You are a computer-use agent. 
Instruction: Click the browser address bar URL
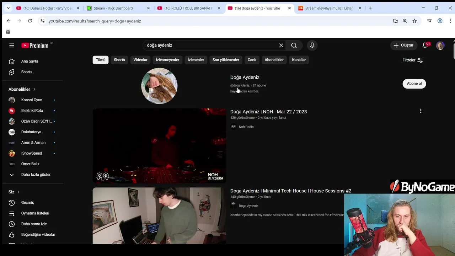[x=95, y=21]
